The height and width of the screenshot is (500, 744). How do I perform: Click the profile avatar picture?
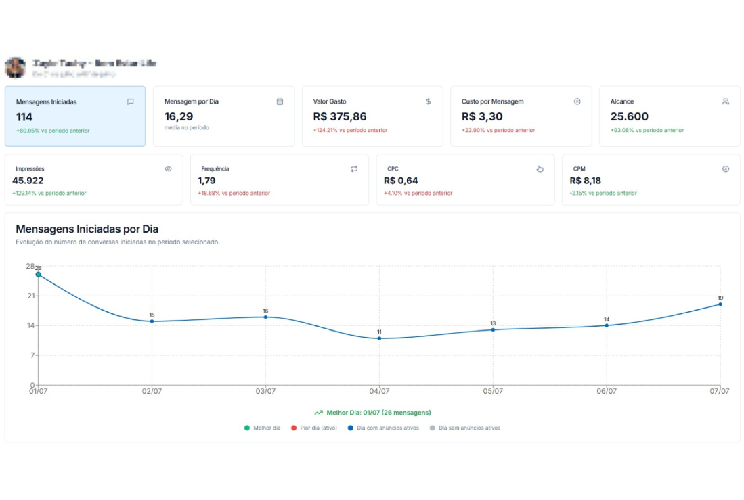tap(15, 67)
